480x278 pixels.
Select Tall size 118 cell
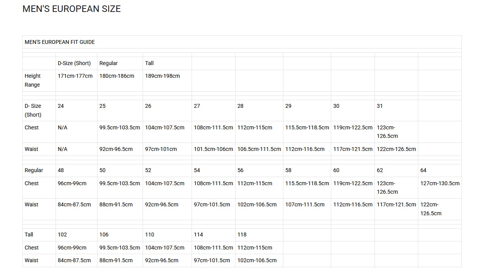242,234
